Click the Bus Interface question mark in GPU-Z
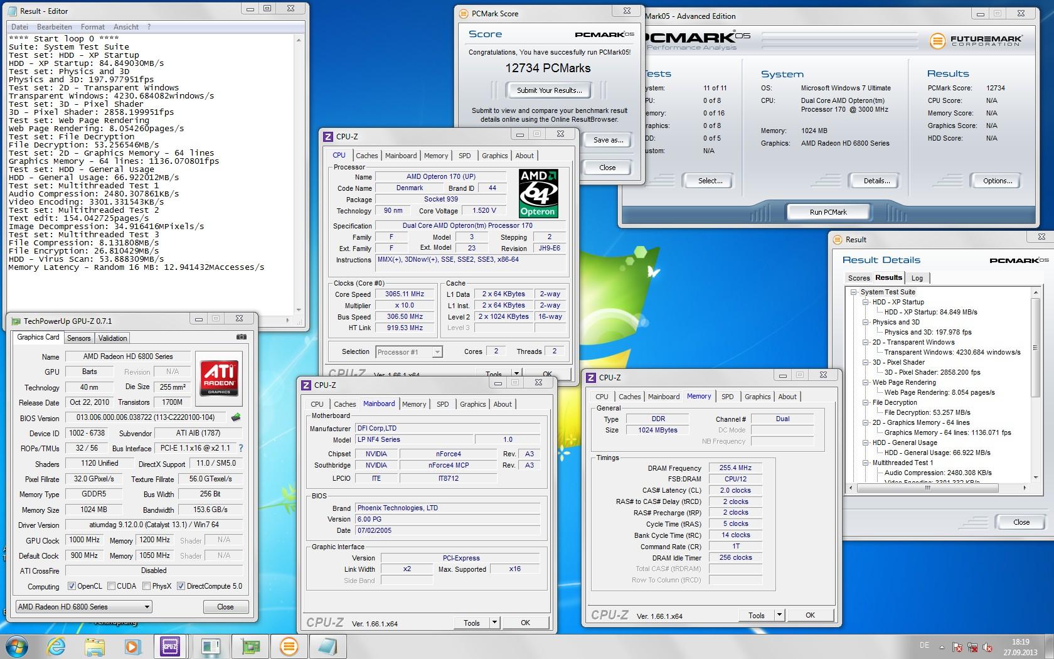Image resolution: width=1054 pixels, height=659 pixels. click(240, 448)
